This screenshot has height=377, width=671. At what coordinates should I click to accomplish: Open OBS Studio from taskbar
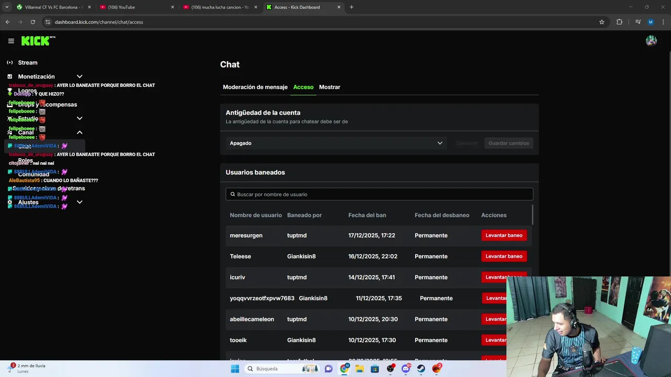tap(390, 369)
